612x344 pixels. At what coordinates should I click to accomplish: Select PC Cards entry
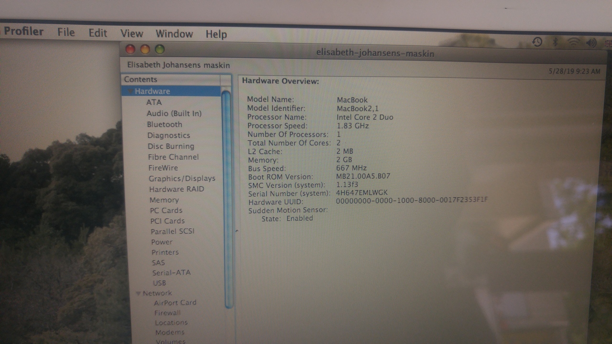[166, 210]
